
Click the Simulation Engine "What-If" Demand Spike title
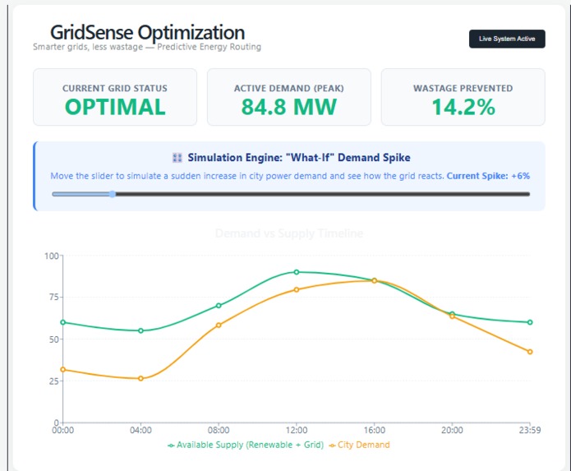click(x=299, y=158)
